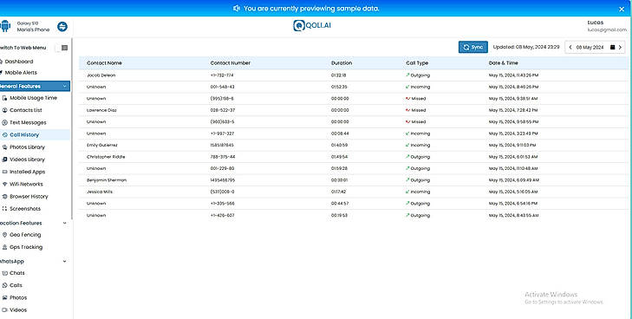The width and height of the screenshot is (632, 319).
Task: Click the Sync button
Action: (472, 47)
